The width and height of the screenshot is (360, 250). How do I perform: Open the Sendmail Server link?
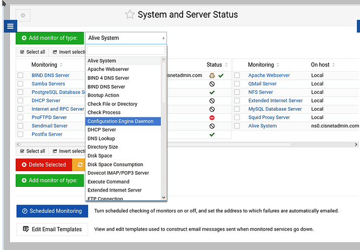tap(50, 126)
